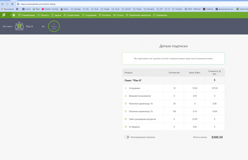This screenshot has width=248, height=160.
Task: Click the site info icon in address bar
Action: [x=18, y=4]
